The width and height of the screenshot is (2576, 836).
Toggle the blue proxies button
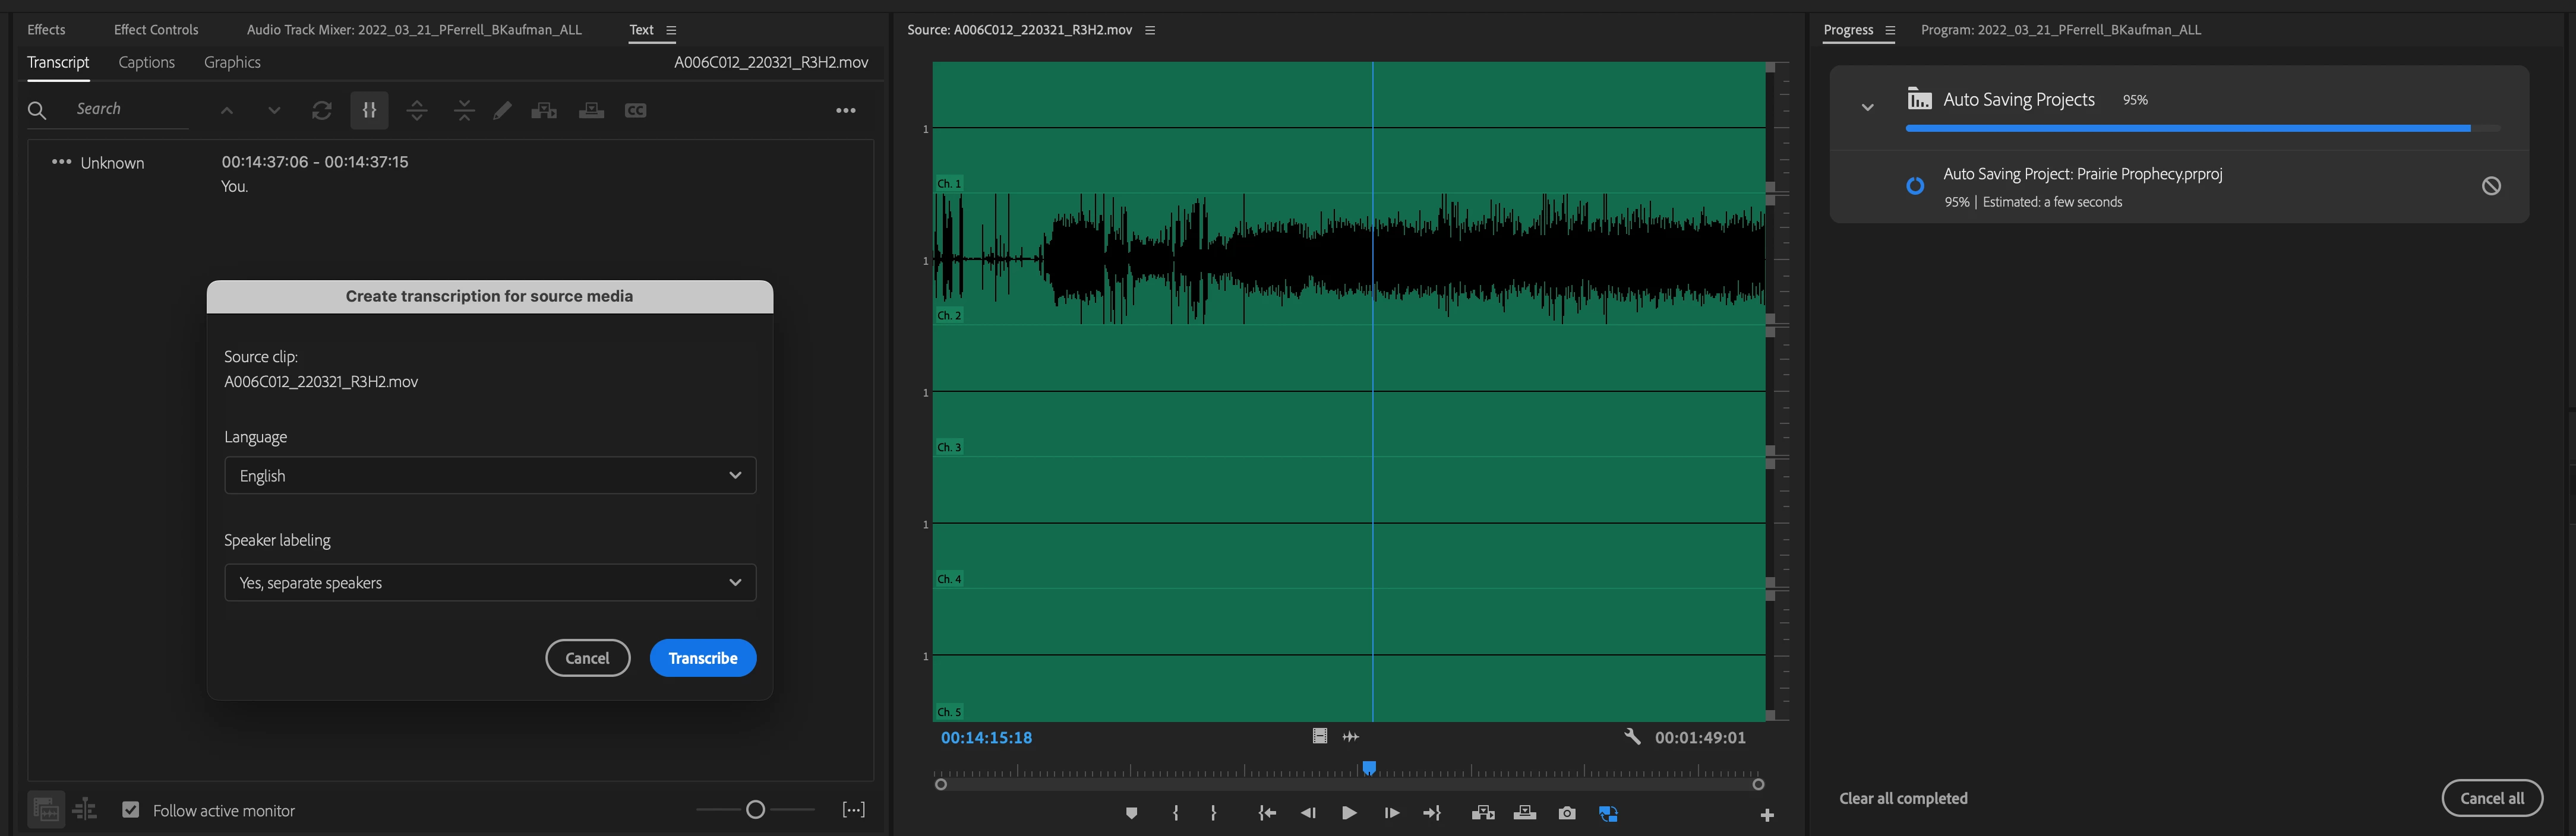tap(1608, 814)
